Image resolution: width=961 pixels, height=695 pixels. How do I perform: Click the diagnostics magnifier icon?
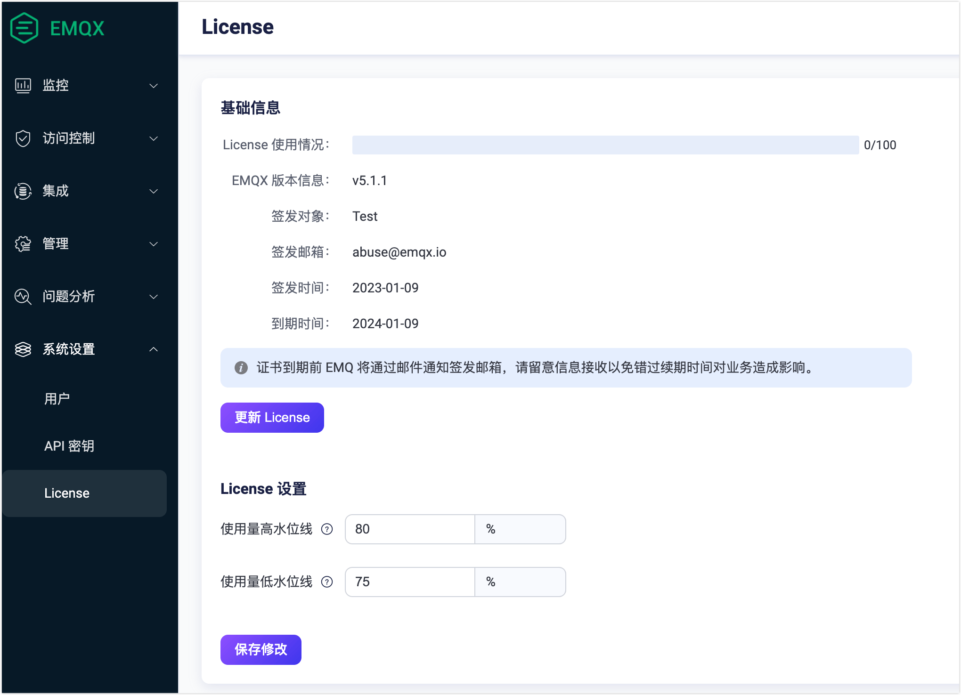[x=23, y=297]
